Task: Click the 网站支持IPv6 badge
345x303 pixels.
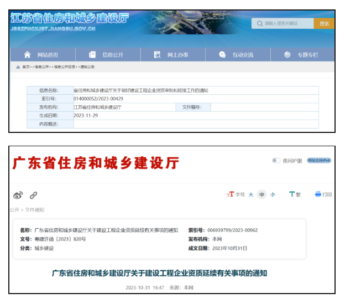Action: click(319, 161)
